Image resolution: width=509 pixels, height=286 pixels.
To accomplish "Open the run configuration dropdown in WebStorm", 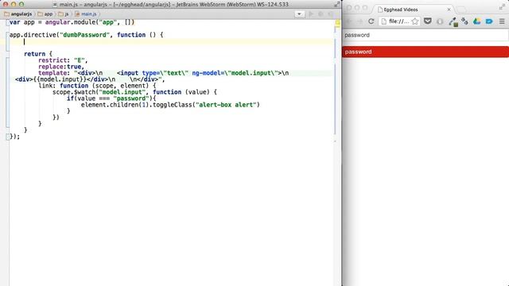I will [299, 14].
